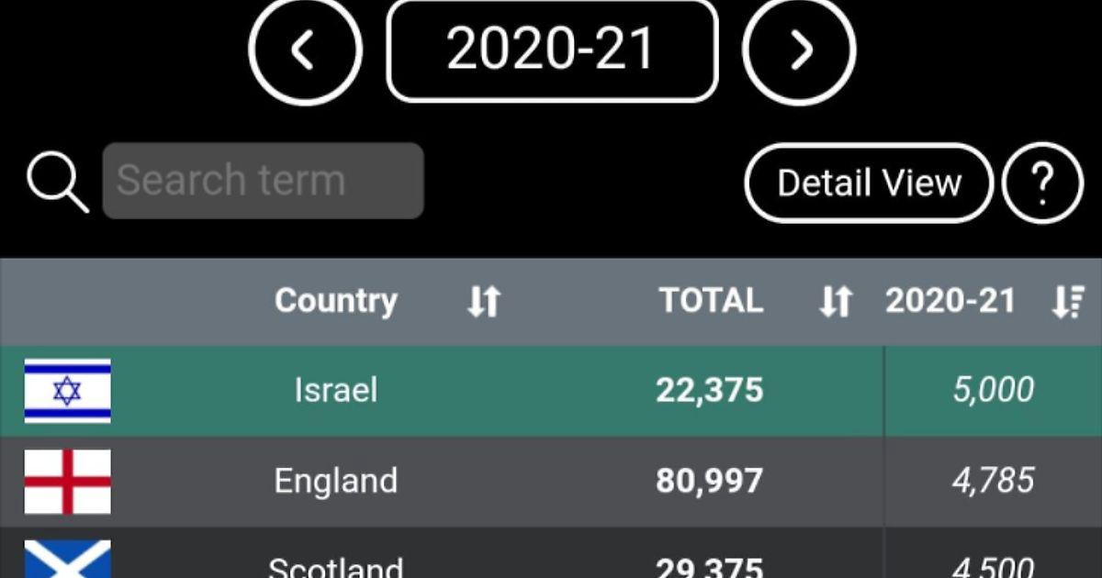Click England's total 80,997 value

[x=709, y=481]
